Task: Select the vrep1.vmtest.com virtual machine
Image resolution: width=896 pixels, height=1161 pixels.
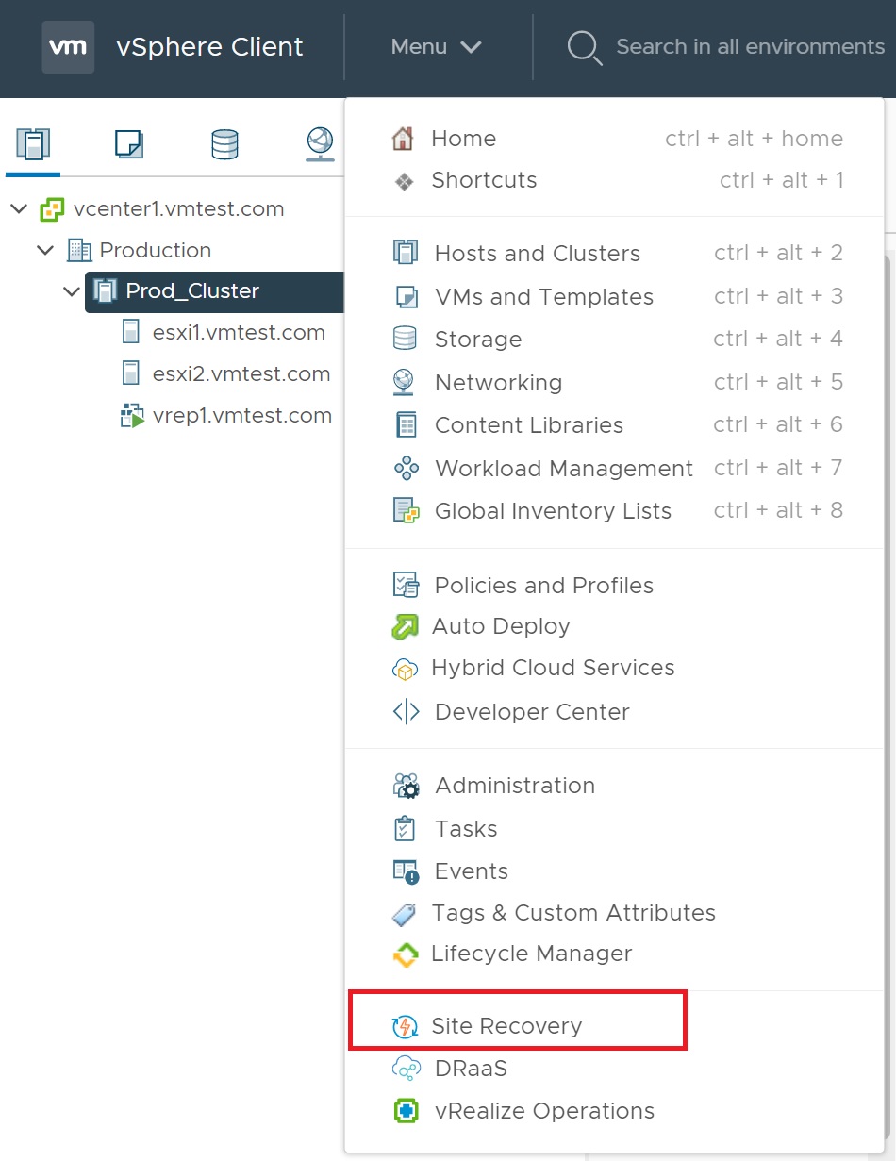Action: point(241,416)
